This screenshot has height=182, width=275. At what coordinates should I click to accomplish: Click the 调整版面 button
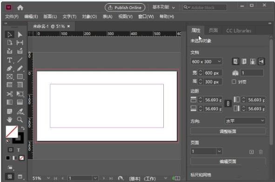[228, 131]
